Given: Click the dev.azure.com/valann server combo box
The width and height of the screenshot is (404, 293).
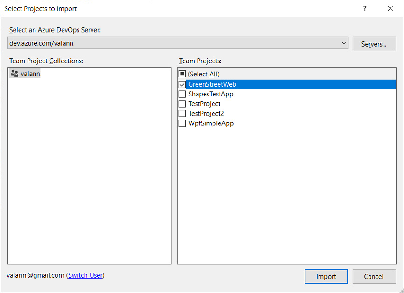Looking at the screenshot, I should click(178, 43).
